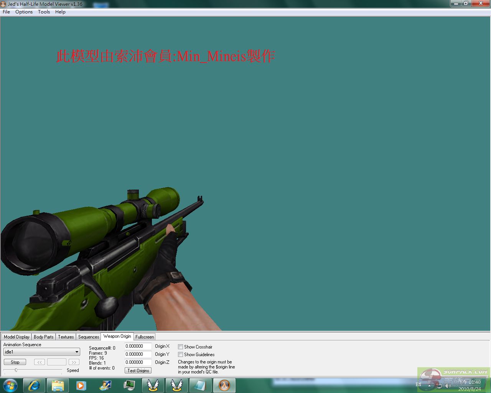Screen dimensions: 491x393
Task: Click the Test Origins button
Action: (138, 371)
